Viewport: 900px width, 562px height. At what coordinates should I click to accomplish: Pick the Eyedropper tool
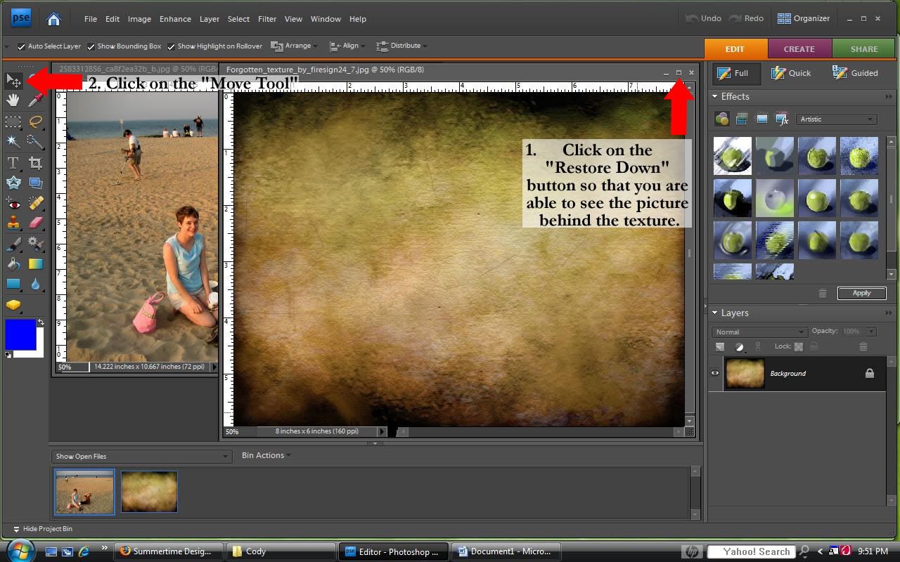36,100
